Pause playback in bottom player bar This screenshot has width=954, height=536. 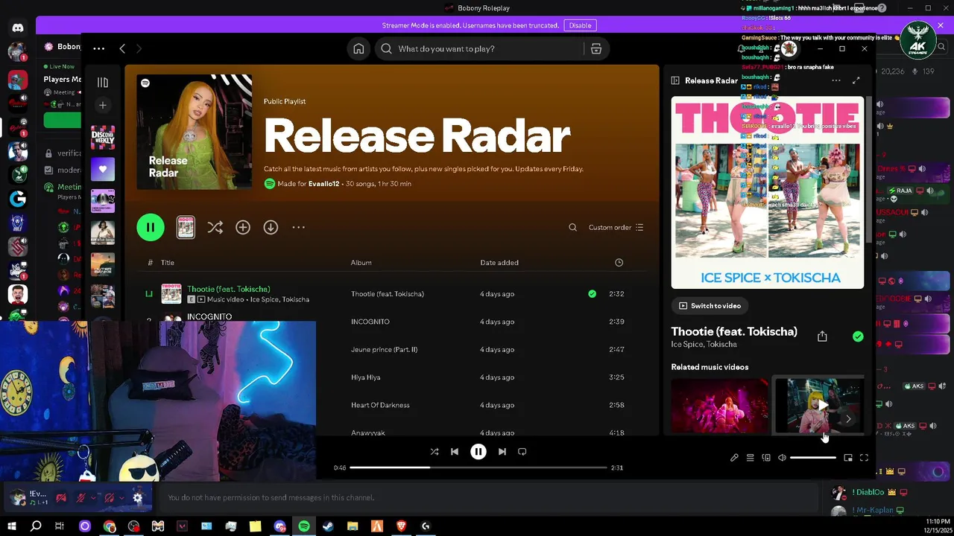tap(478, 451)
